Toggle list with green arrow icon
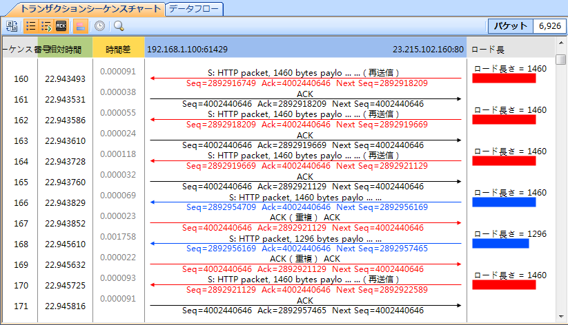 pyautogui.click(x=46, y=26)
